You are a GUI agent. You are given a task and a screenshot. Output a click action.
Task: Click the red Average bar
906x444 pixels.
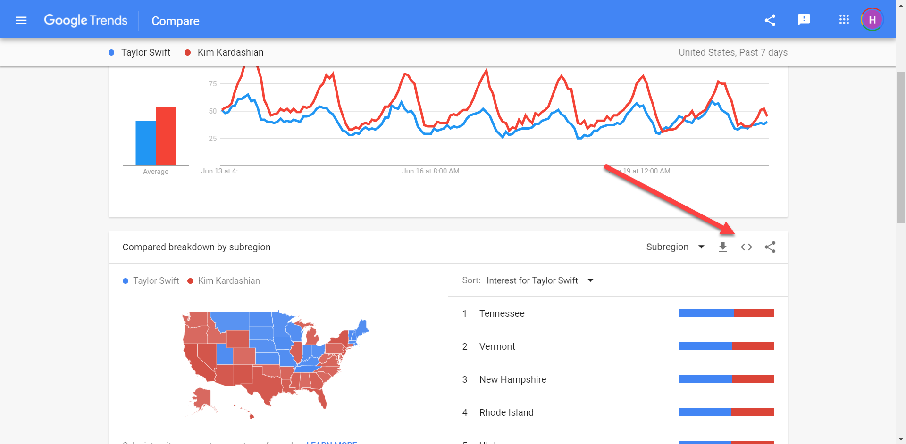pos(166,136)
